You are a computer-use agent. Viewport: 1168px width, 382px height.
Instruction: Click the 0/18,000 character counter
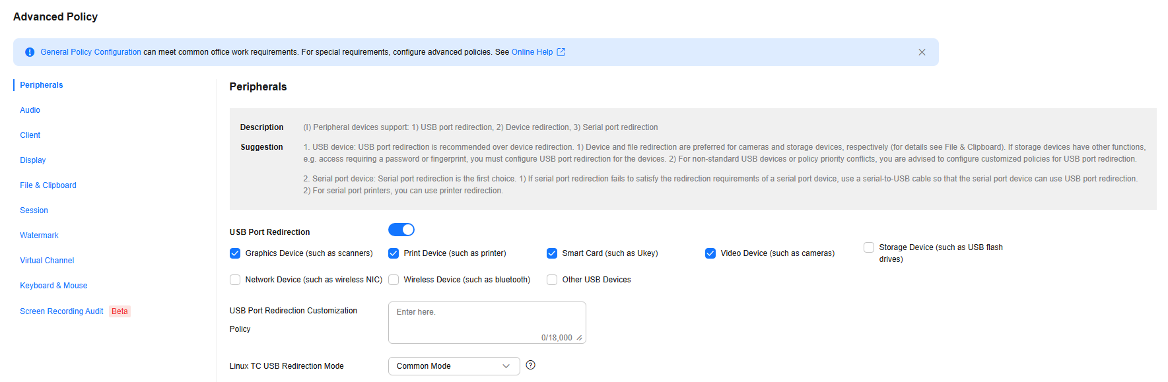tap(557, 338)
